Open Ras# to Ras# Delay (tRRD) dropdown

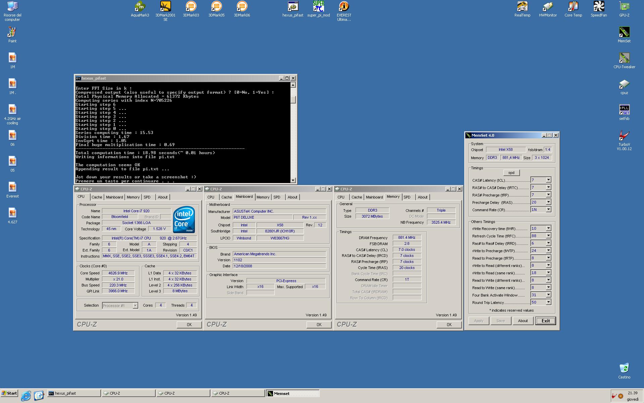pos(548,243)
